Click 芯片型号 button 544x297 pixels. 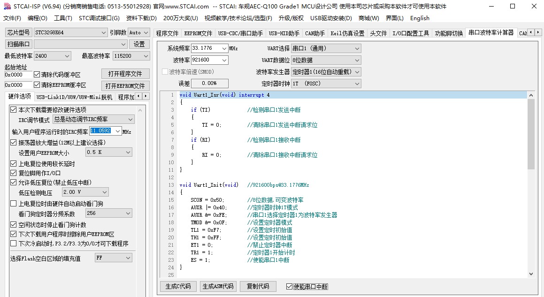18,33
